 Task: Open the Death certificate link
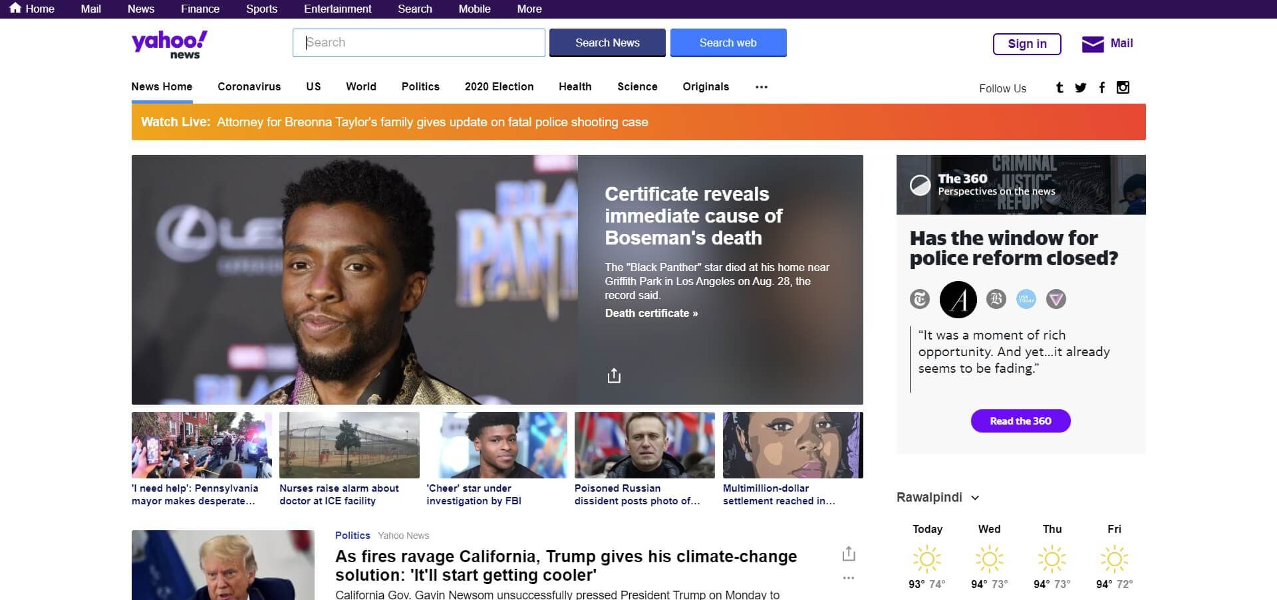(x=651, y=313)
